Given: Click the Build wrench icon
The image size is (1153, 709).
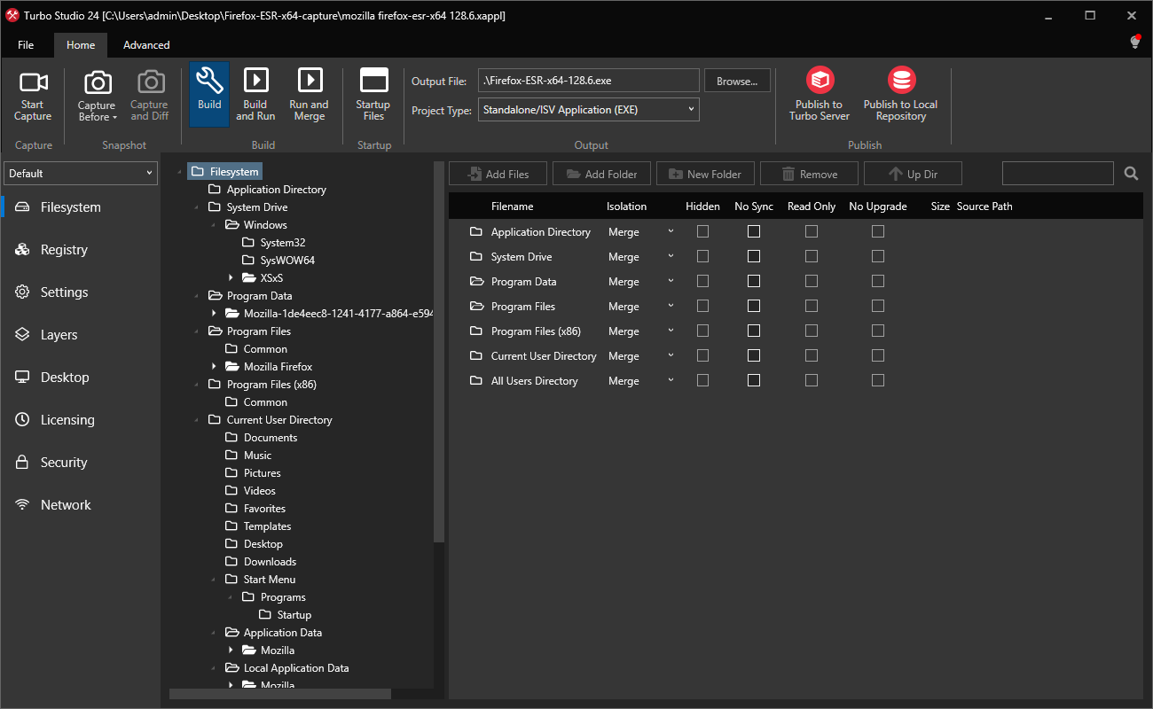Looking at the screenshot, I should (209, 82).
